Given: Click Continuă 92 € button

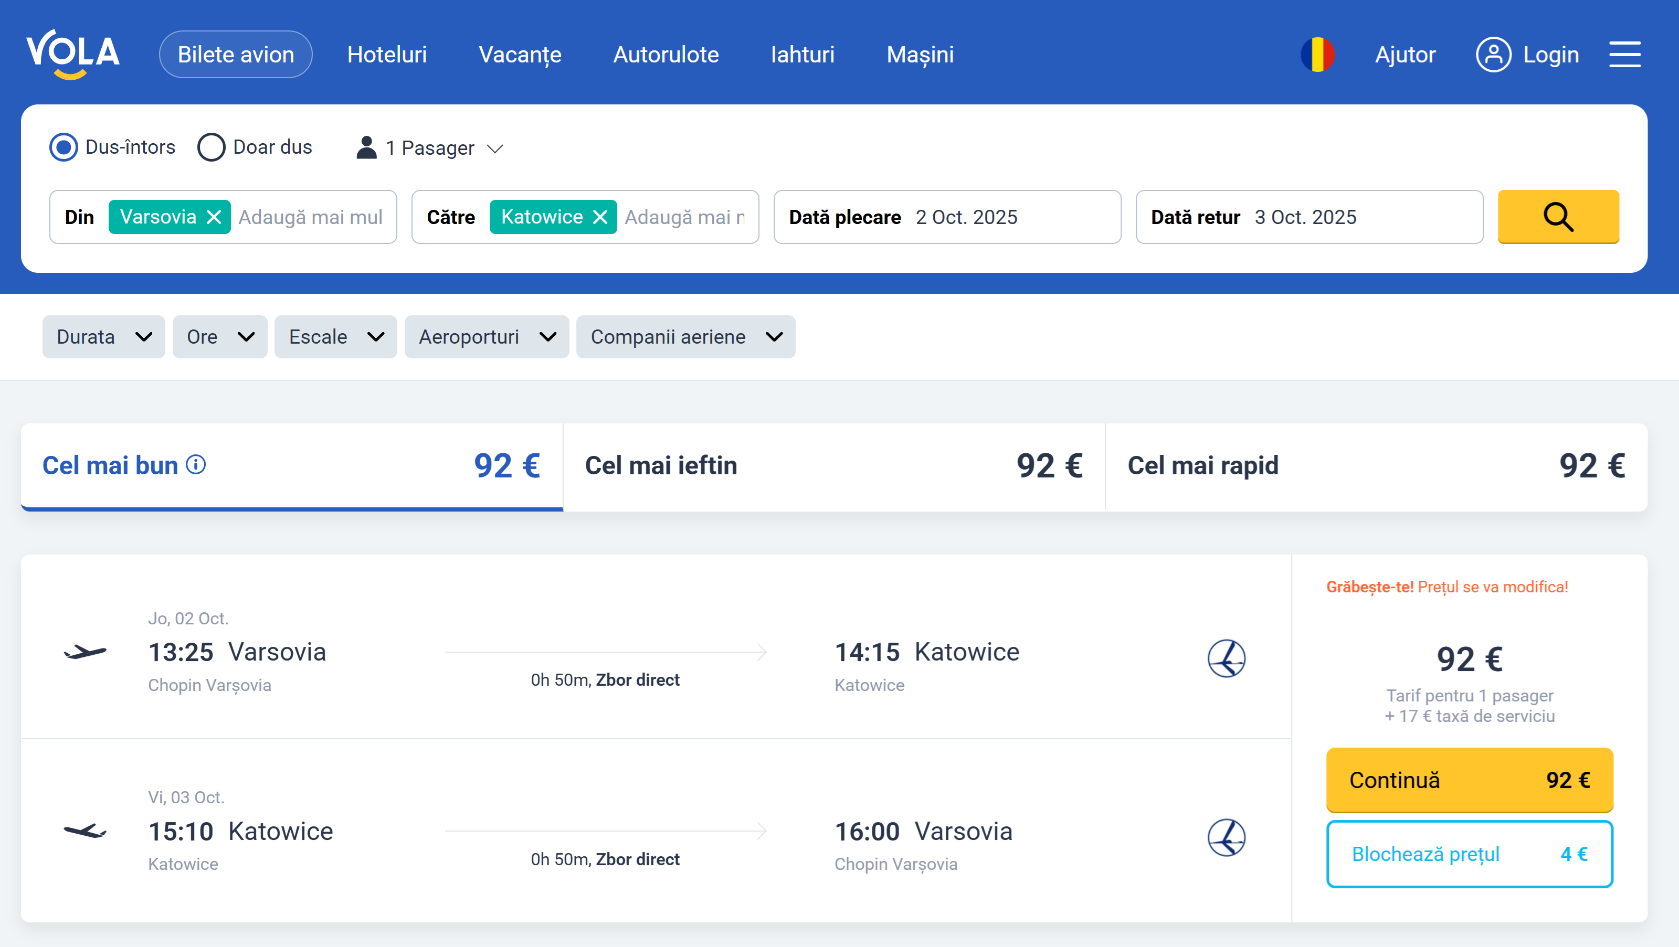Looking at the screenshot, I should click(1469, 780).
